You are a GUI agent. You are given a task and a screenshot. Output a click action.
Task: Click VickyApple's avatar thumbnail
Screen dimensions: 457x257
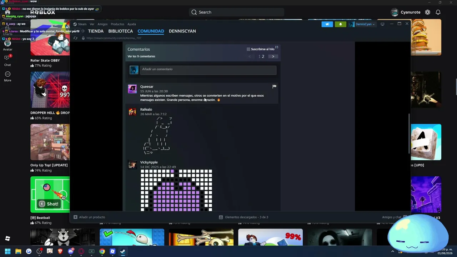pos(132,165)
